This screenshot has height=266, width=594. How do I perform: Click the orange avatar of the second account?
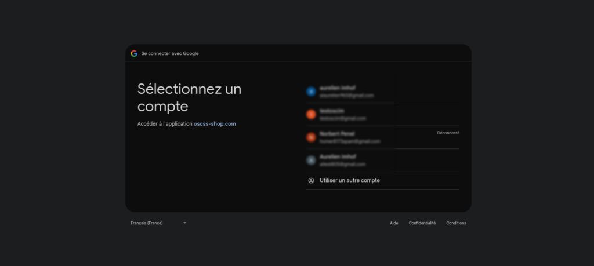311,115
